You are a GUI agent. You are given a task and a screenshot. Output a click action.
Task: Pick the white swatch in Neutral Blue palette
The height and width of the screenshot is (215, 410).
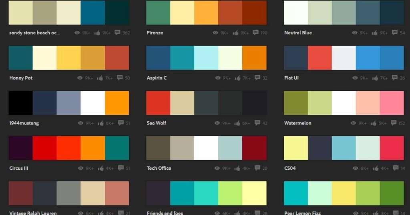(x=296, y=12)
